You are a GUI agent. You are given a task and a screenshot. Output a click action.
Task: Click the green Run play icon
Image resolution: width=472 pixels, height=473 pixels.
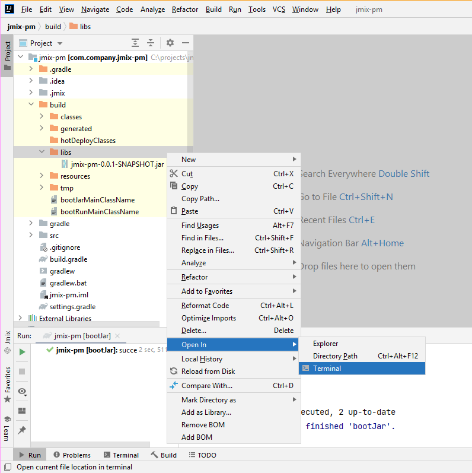(22, 352)
